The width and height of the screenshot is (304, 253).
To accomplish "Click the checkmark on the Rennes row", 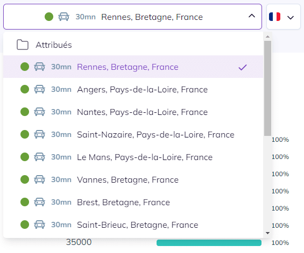I will pos(243,67).
